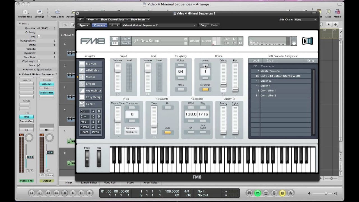Open the plugin preset name dropdown
This screenshot has height=202, width=359.
159,25
